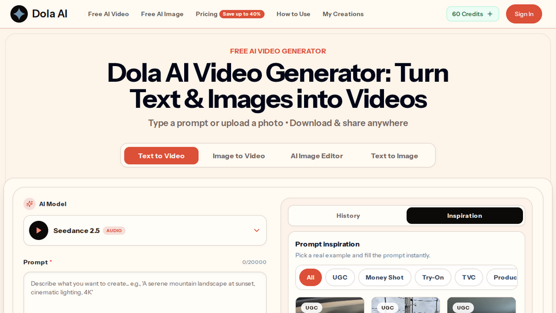556x313 pixels.
Task: Open the Free AI Video menu
Action: point(108,14)
